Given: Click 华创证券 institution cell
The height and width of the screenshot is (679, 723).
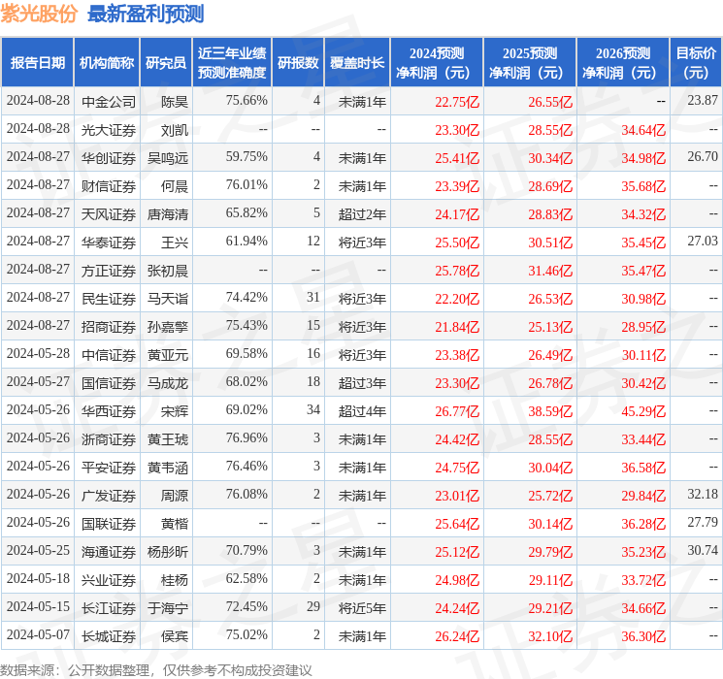Looking at the screenshot, I should click(109, 158).
